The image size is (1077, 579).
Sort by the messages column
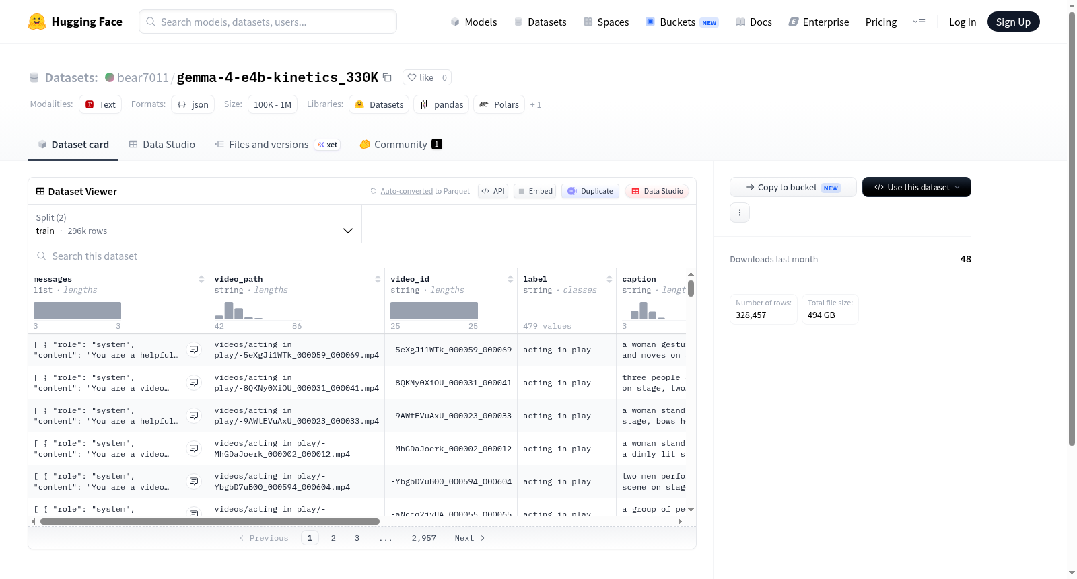[201, 279]
